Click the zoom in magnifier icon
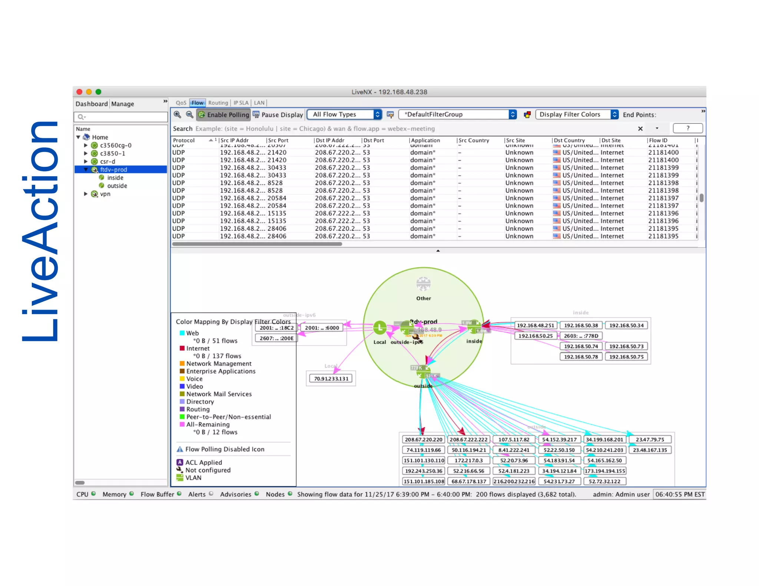Viewport: 759px width, 586px height. pyautogui.click(x=178, y=114)
